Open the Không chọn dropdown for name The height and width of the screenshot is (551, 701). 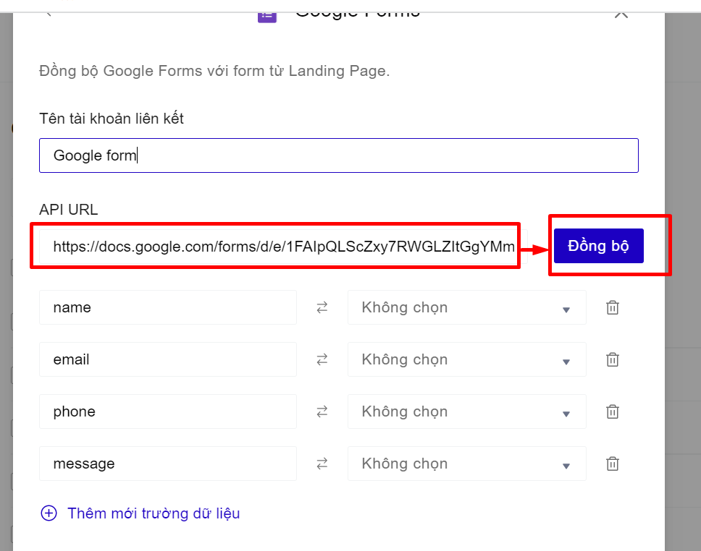pos(466,307)
